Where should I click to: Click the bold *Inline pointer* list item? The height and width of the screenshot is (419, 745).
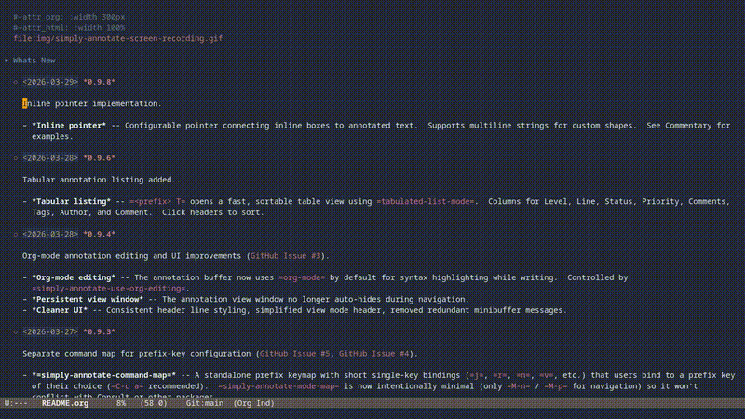coord(69,126)
